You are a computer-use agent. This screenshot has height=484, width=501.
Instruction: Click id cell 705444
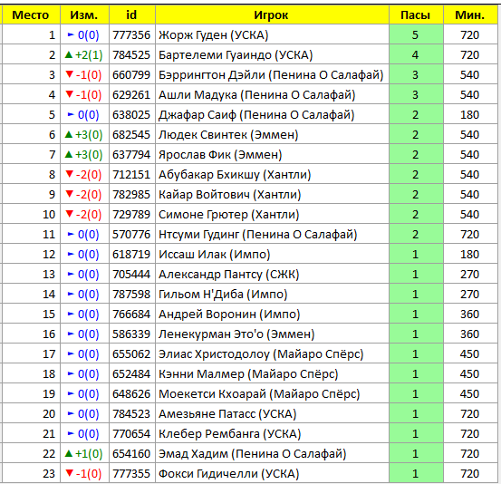point(131,275)
